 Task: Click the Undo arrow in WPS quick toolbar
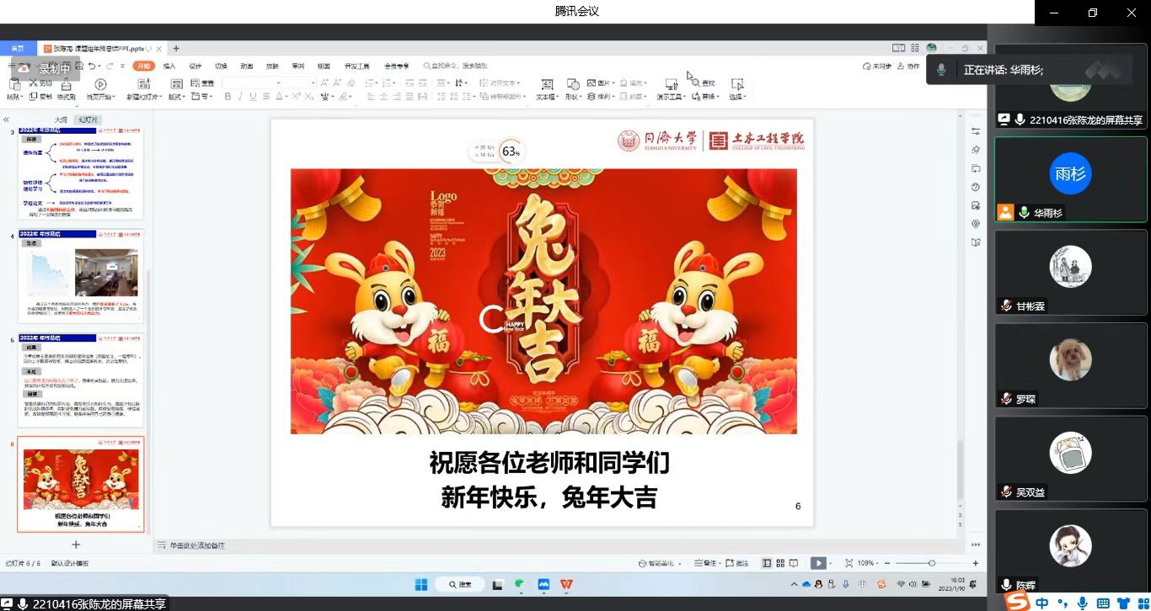pyautogui.click(x=91, y=66)
